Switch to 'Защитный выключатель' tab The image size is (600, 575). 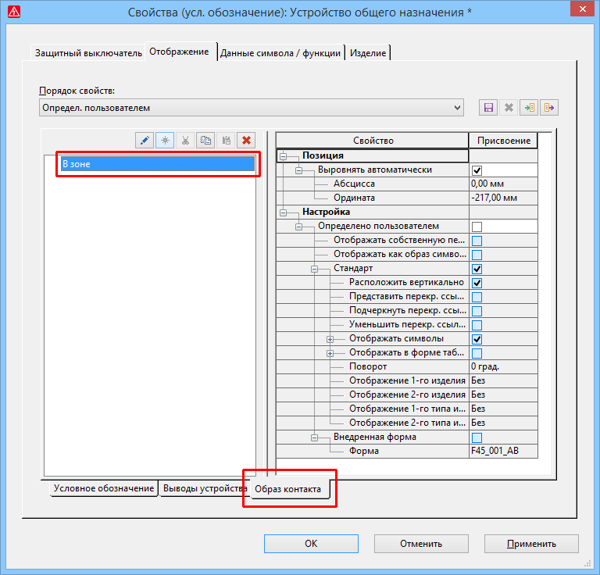coord(88,53)
